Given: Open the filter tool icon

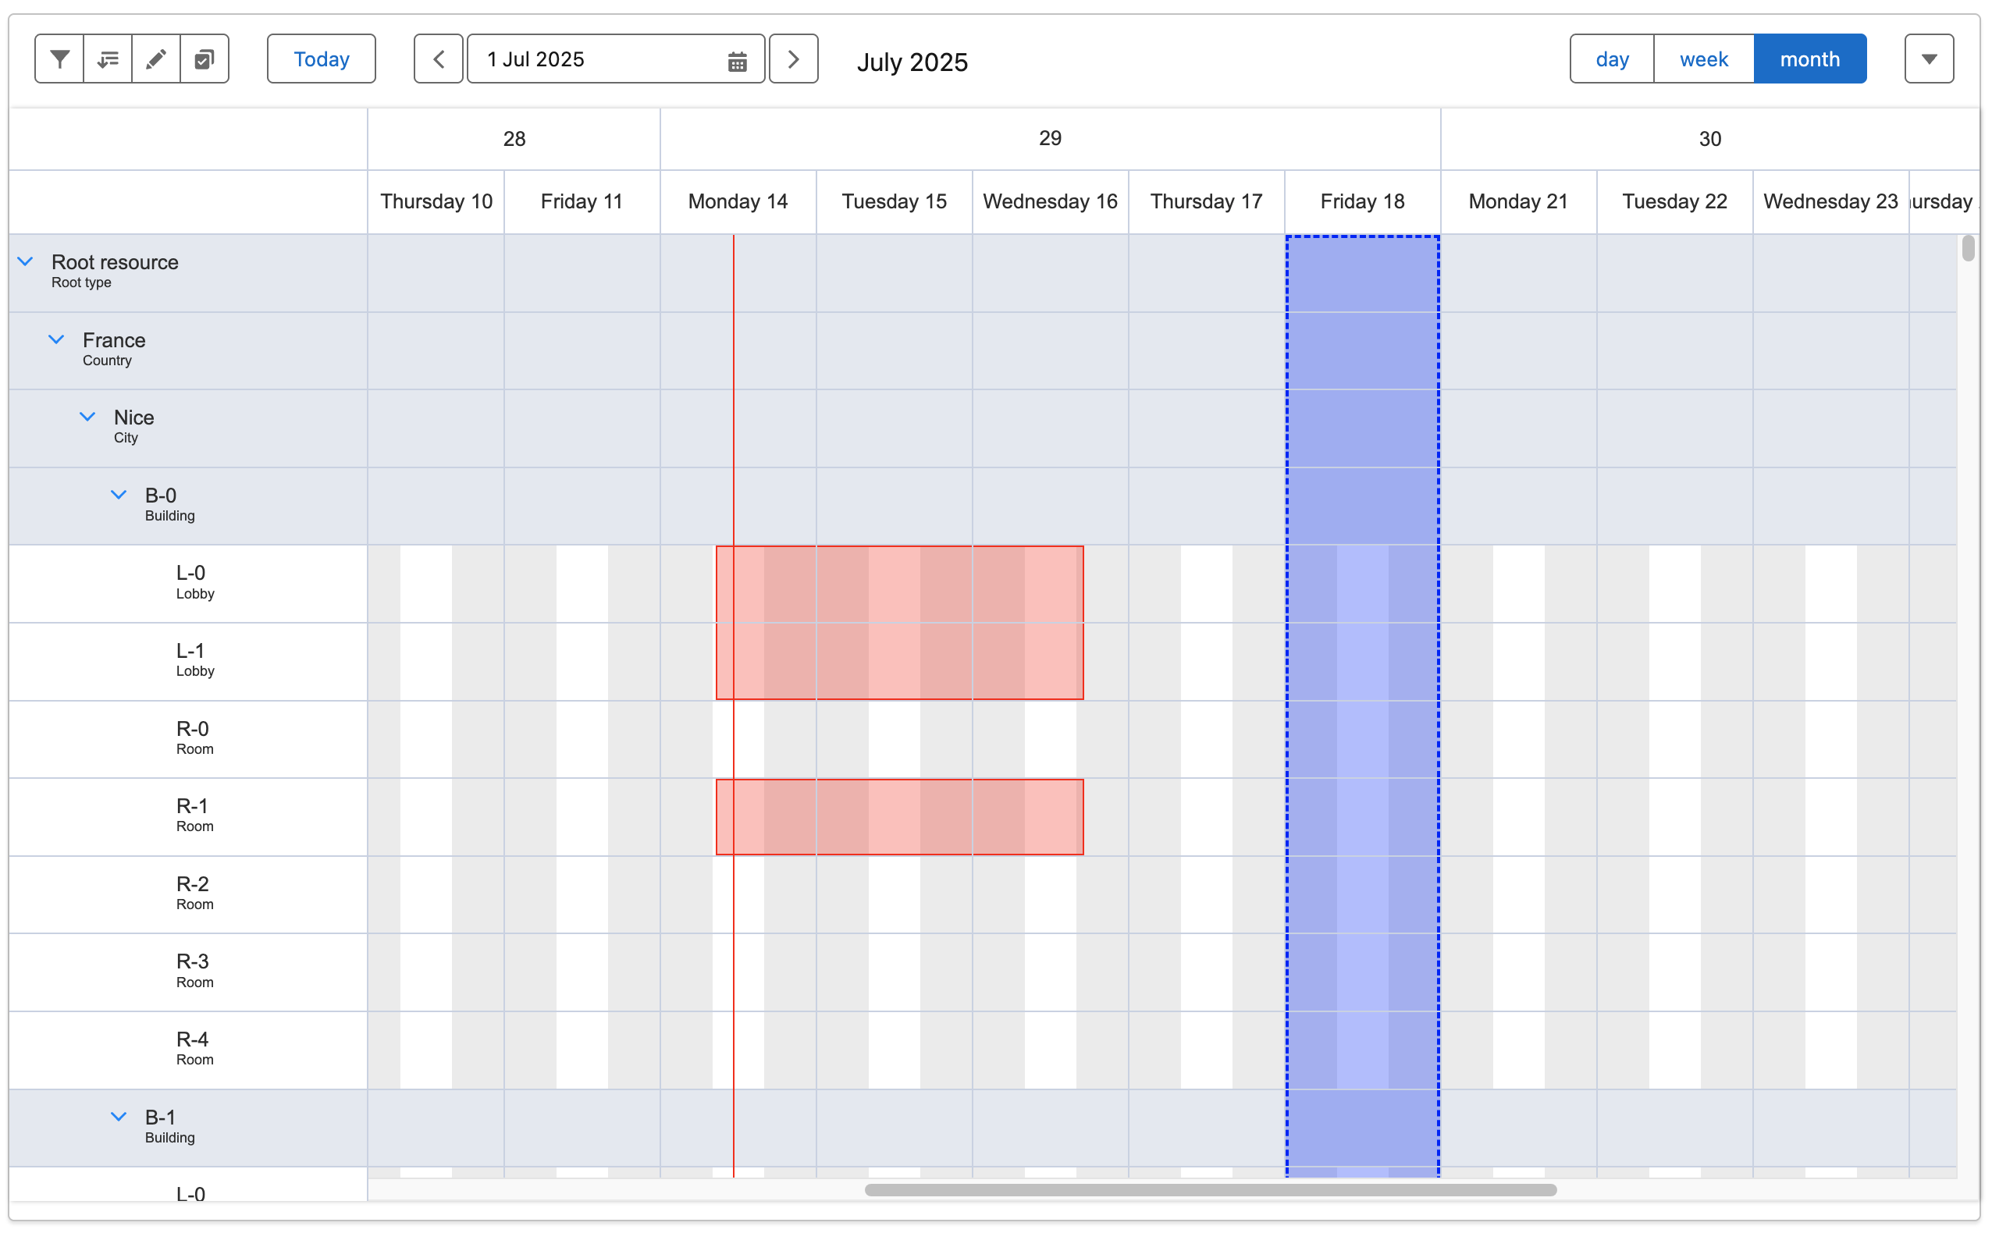Looking at the screenshot, I should coord(58,58).
